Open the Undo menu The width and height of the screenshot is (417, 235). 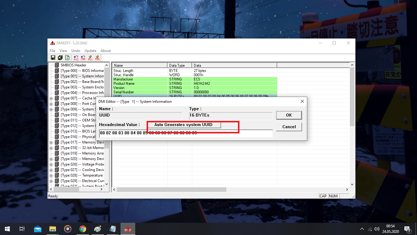pyautogui.click(x=76, y=51)
